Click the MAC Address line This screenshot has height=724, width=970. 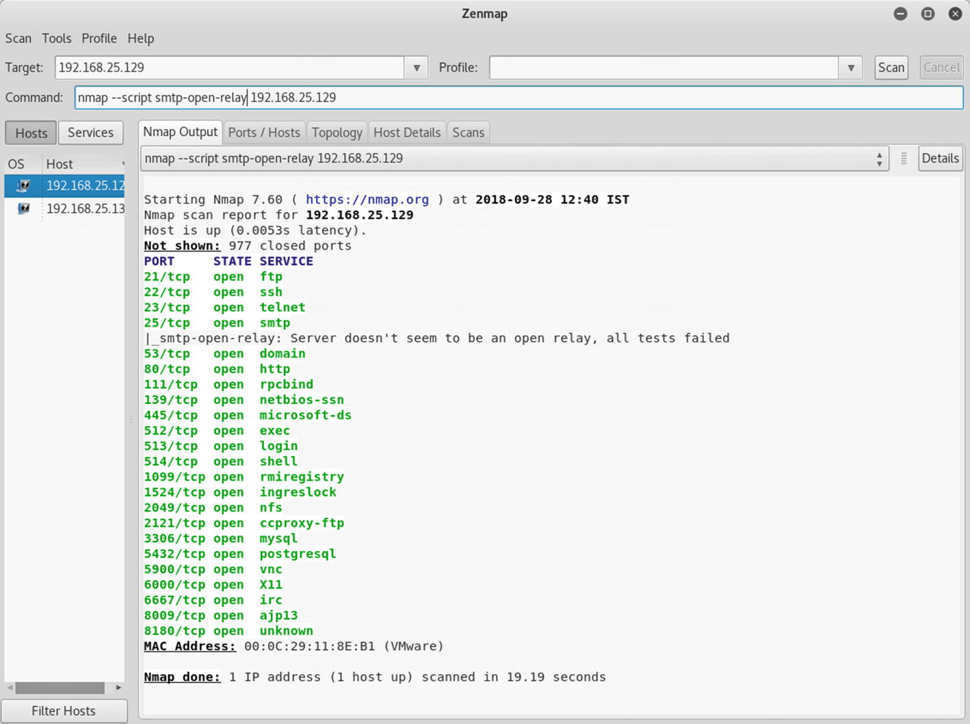pyautogui.click(x=294, y=646)
